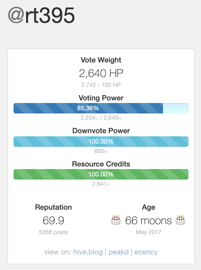
Task: Open the hive.blog profile link
Action: coord(88,252)
